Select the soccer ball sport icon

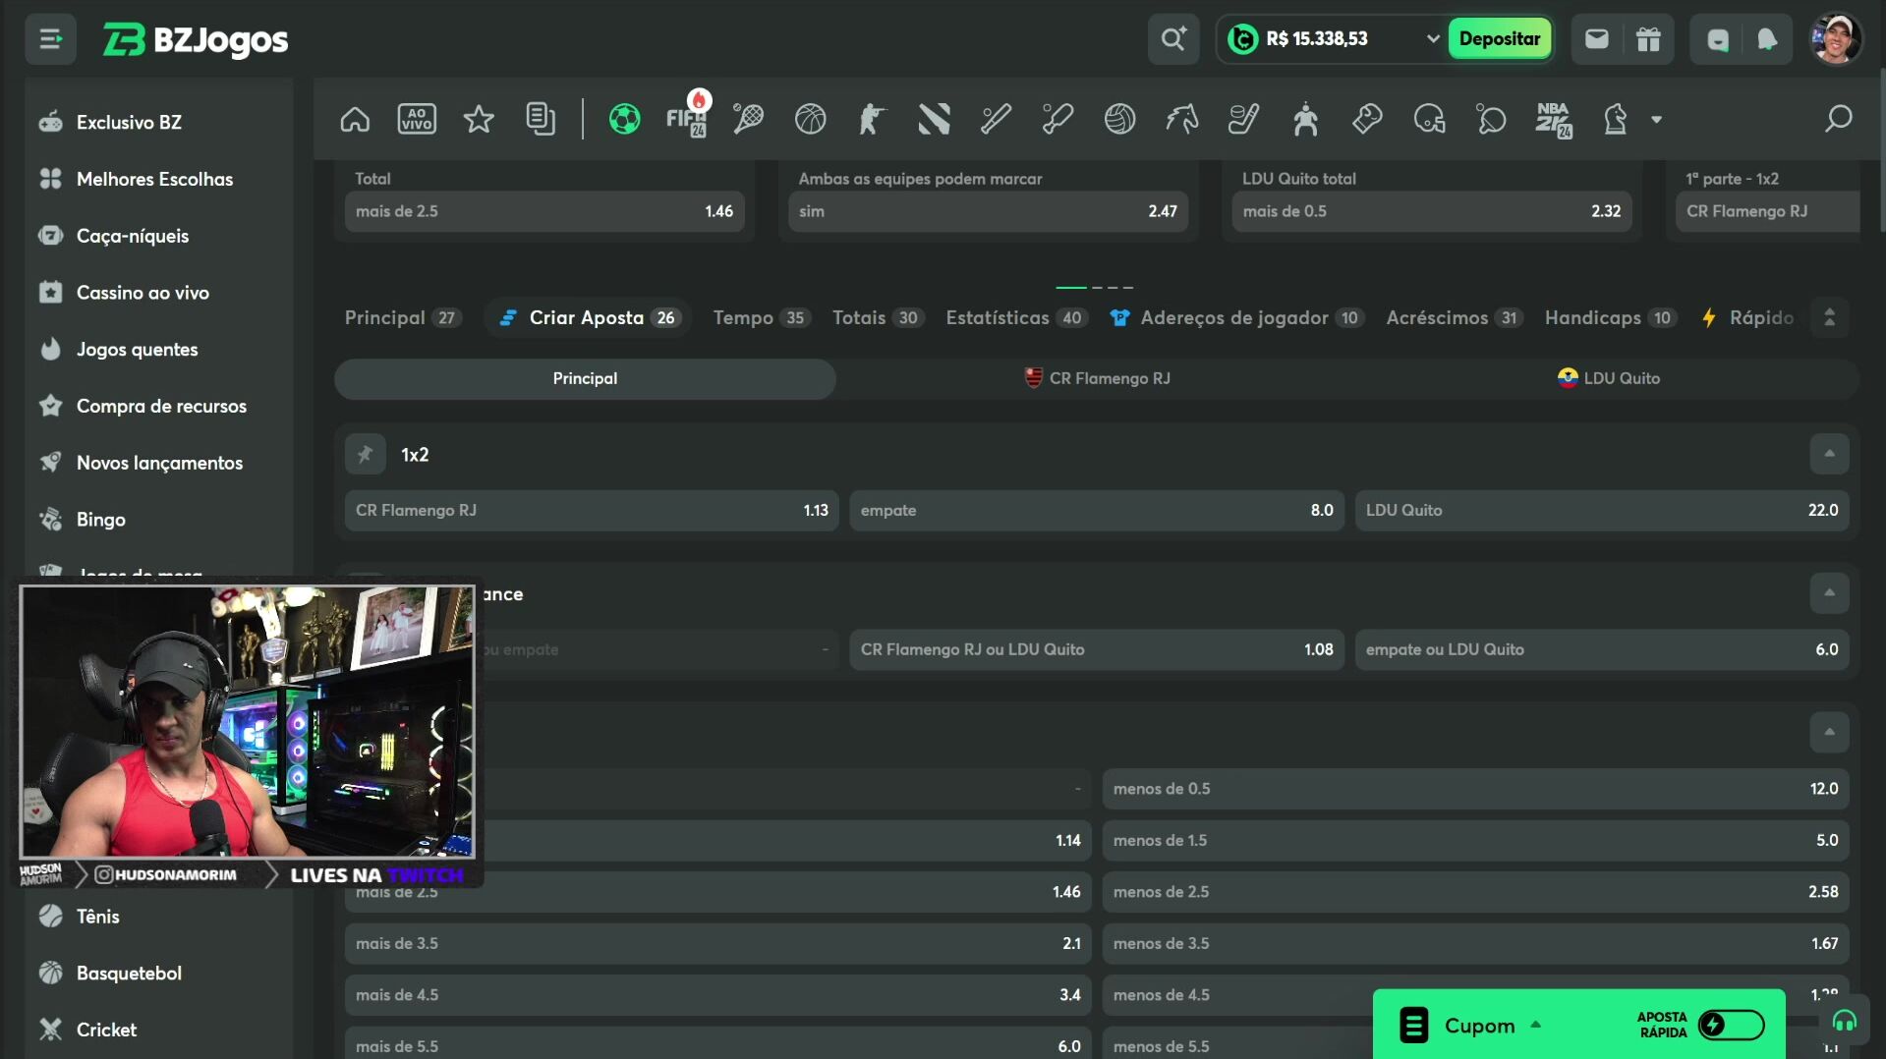625,120
